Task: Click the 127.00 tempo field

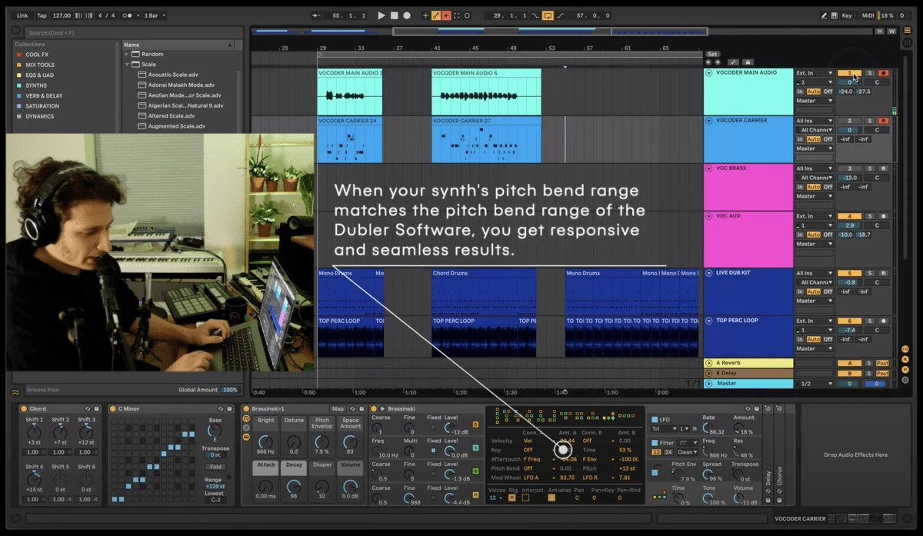Action: point(62,15)
